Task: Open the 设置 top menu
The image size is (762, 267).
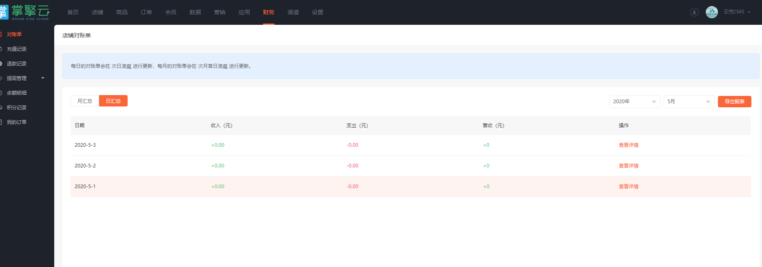Action: pyautogui.click(x=318, y=12)
